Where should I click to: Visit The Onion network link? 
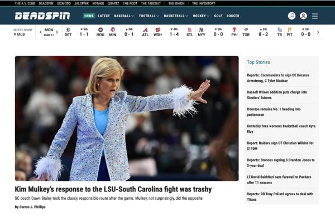tap(176, 3)
